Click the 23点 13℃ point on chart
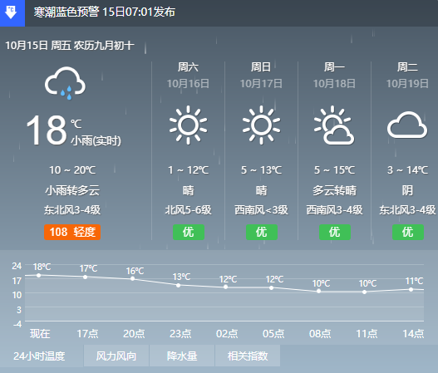Viewport: 438px width, 373px height. 178,285
